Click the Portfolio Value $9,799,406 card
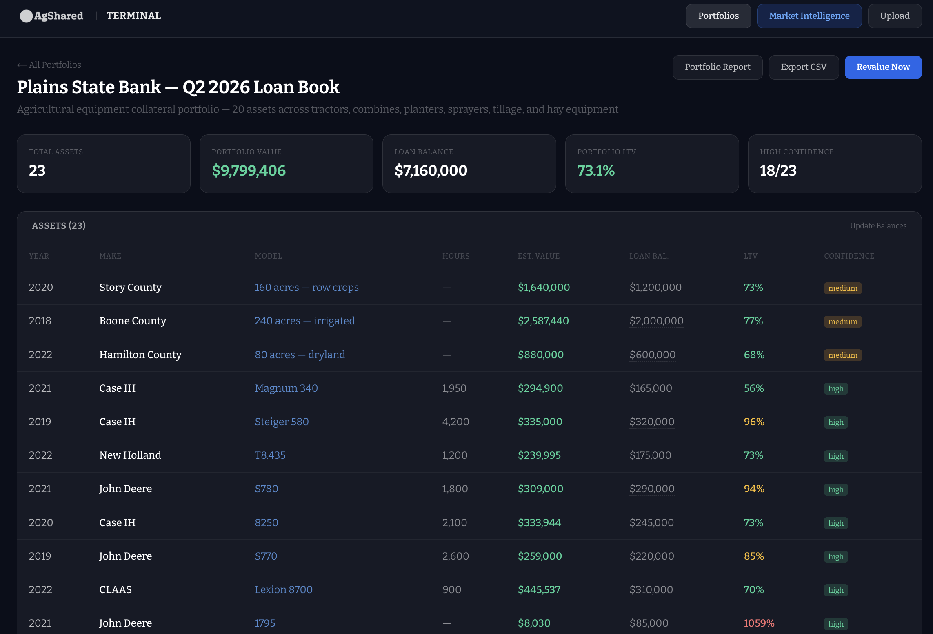The width and height of the screenshot is (933, 634). click(286, 164)
